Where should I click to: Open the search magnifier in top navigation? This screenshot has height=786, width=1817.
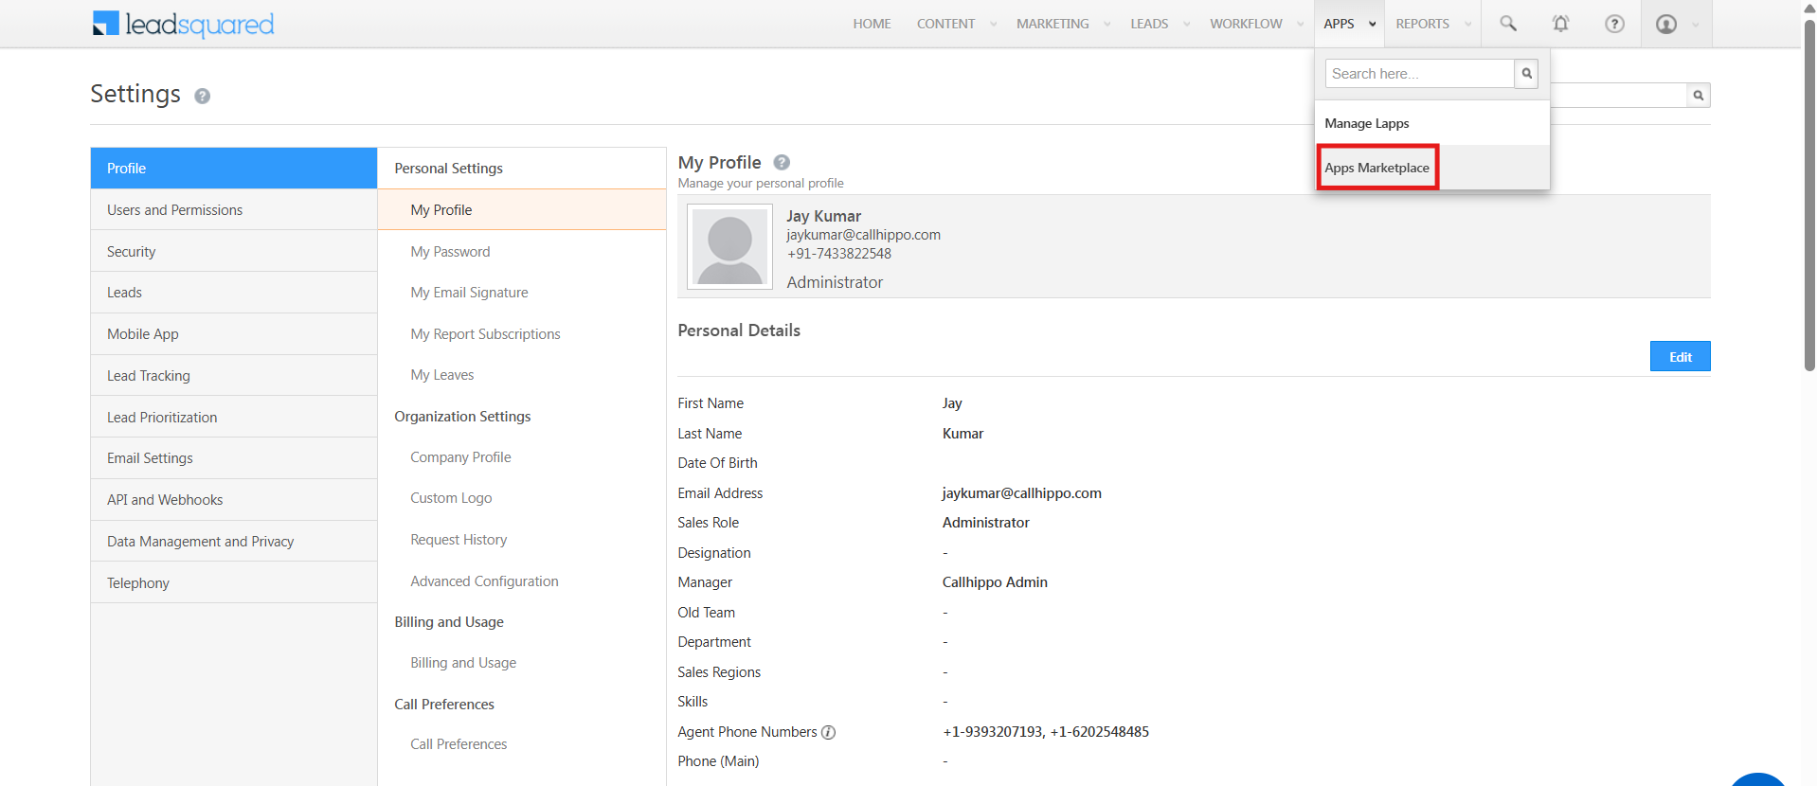1508,24
